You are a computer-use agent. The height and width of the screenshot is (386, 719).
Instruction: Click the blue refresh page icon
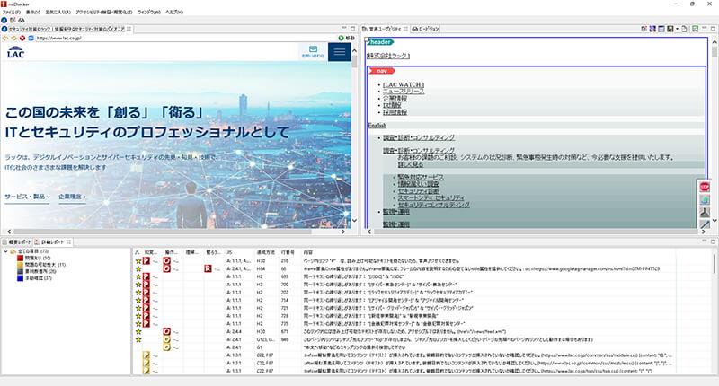point(31,38)
